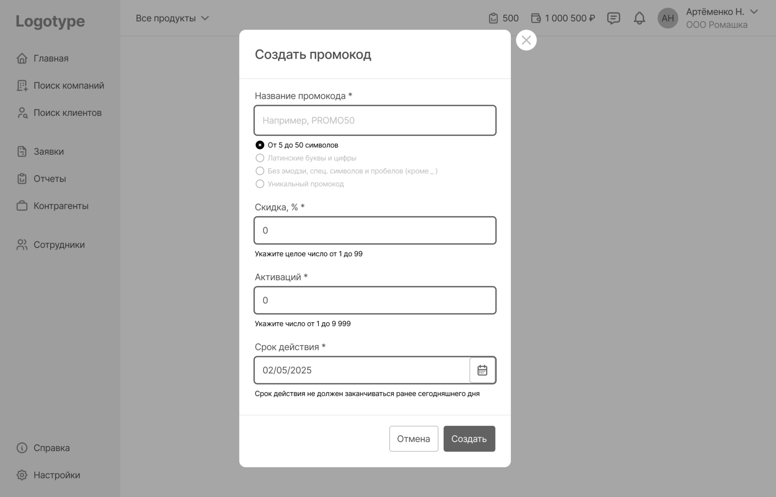Image resolution: width=776 pixels, height=497 pixels.
Task: Select the 'Уникальный промокод' indicator
Action: tap(260, 184)
